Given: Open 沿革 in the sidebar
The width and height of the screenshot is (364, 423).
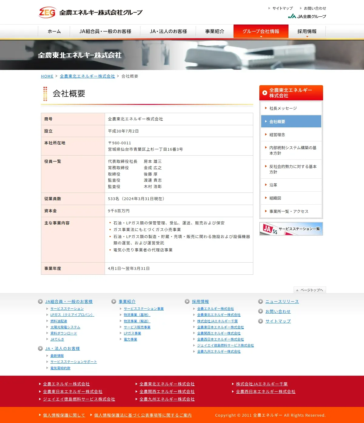Looking at the screenshot, I should pyautogui.click(x=291, y=185).
